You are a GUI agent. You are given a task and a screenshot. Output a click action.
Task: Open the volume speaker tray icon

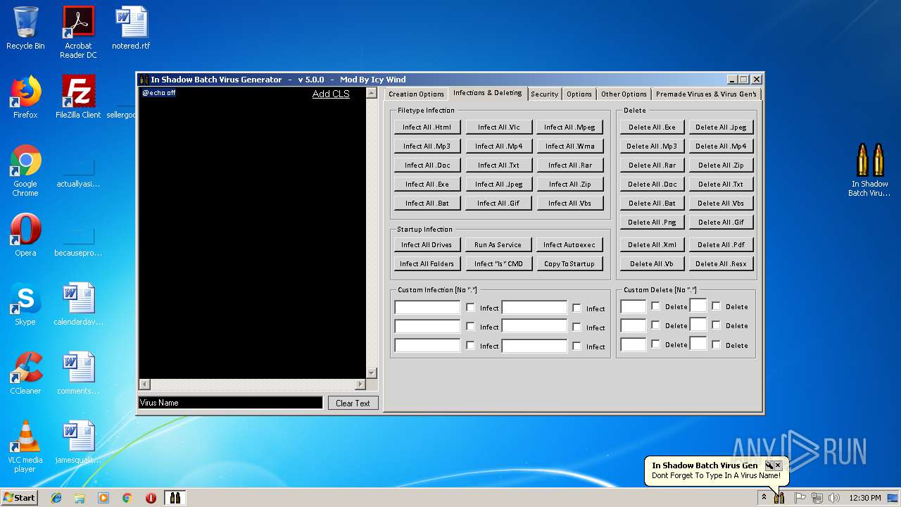[833, 498]
